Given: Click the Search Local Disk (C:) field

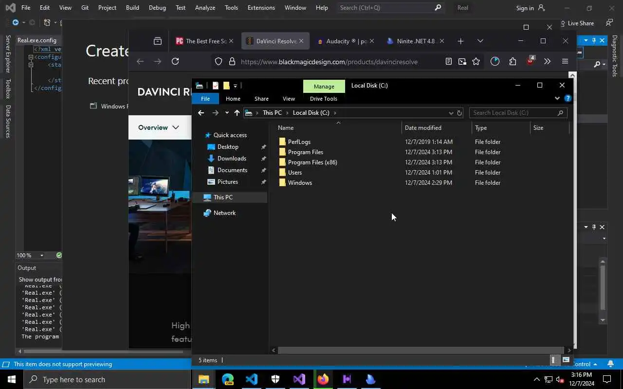Looking at the screenshot, I should click(x=518, y=113).
